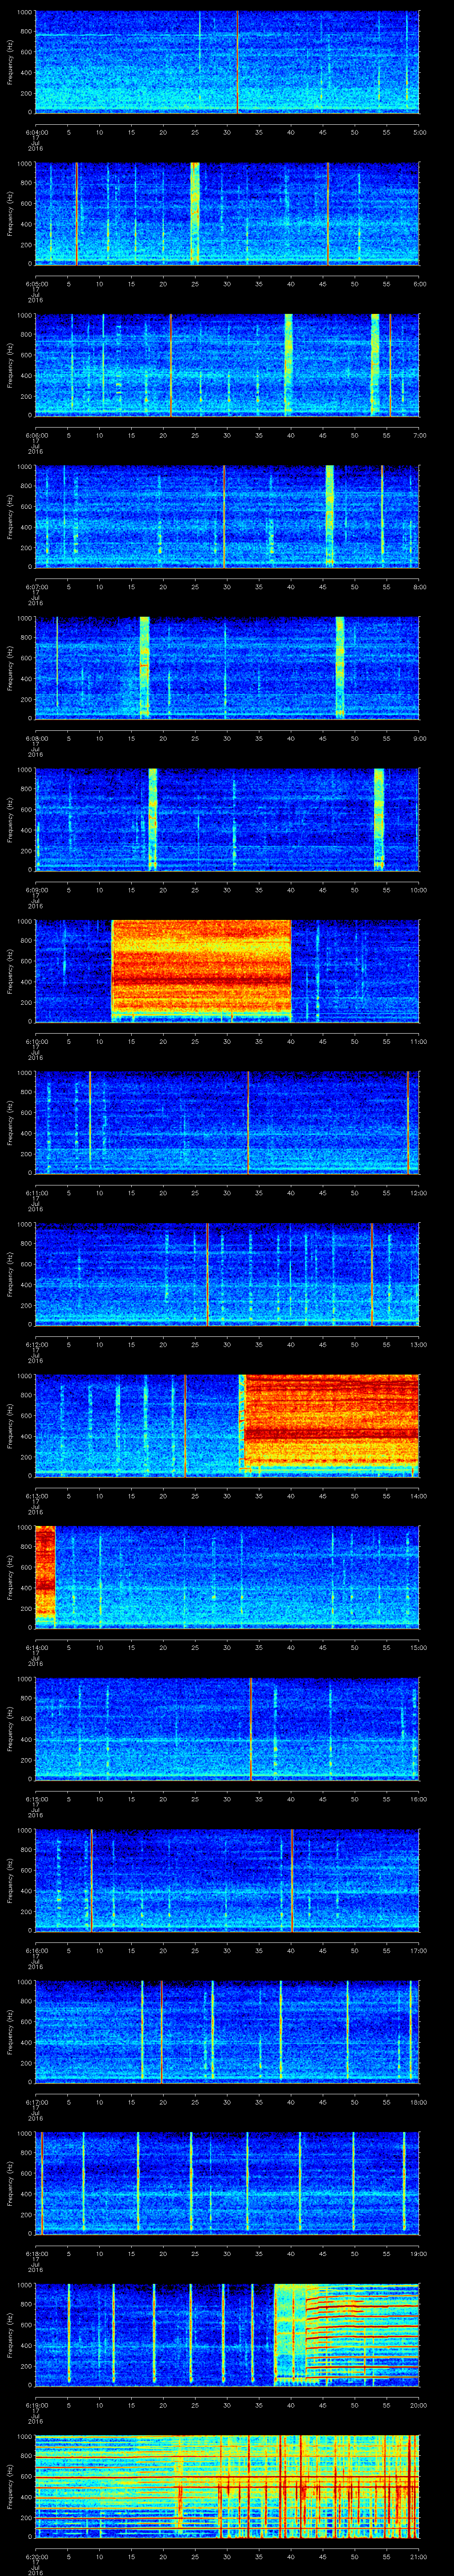Screen dimensions: 454x2576
Task: Click the 6:14:00 start time label
Action: 36,1647
